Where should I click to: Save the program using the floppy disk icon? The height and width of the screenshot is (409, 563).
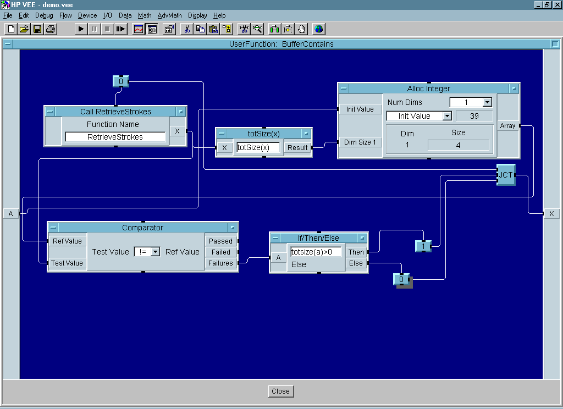(37, 29)
